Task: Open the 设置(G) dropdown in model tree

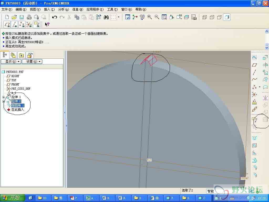Action: 32,62
